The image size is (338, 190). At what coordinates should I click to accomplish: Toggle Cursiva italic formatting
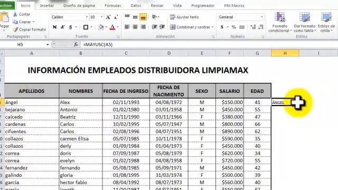(x=62, y=27)
